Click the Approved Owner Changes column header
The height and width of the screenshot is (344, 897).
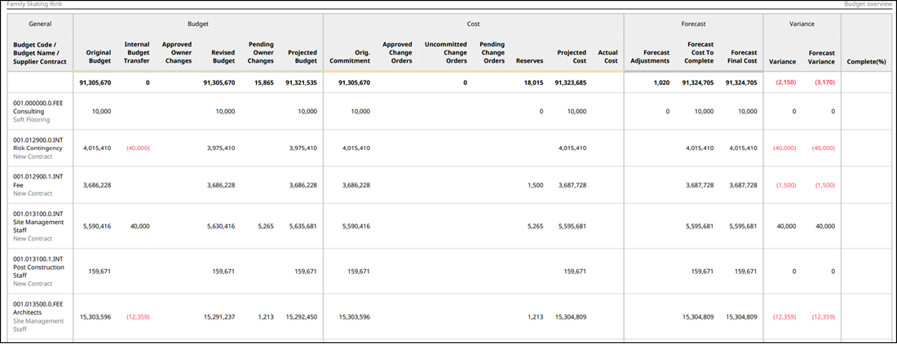(177, 52)
